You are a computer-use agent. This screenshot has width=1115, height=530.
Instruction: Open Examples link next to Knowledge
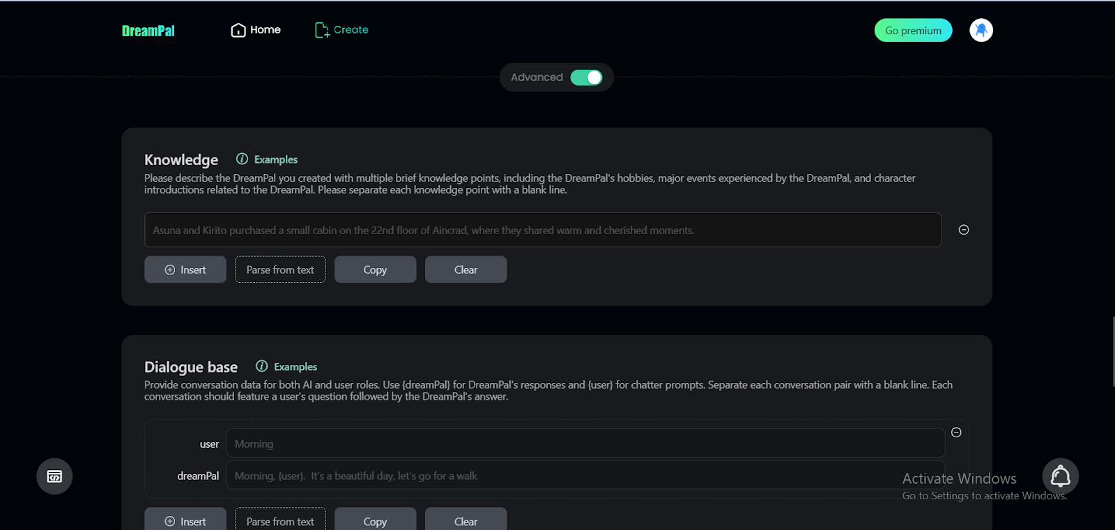coord(276,159)
